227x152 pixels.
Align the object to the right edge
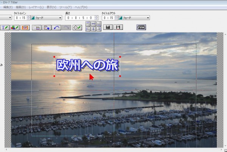click(99, 29)
